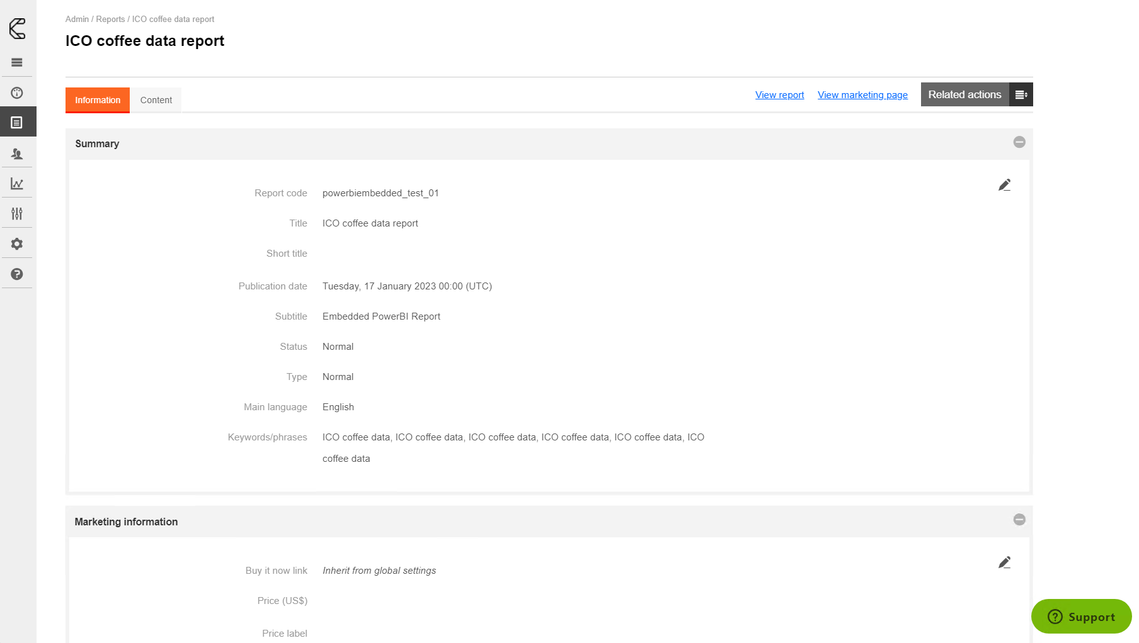The height and width of the screenshot is (643, 1139).
Task: Select the reports document icon in sidebar
Action: (17, 122)
